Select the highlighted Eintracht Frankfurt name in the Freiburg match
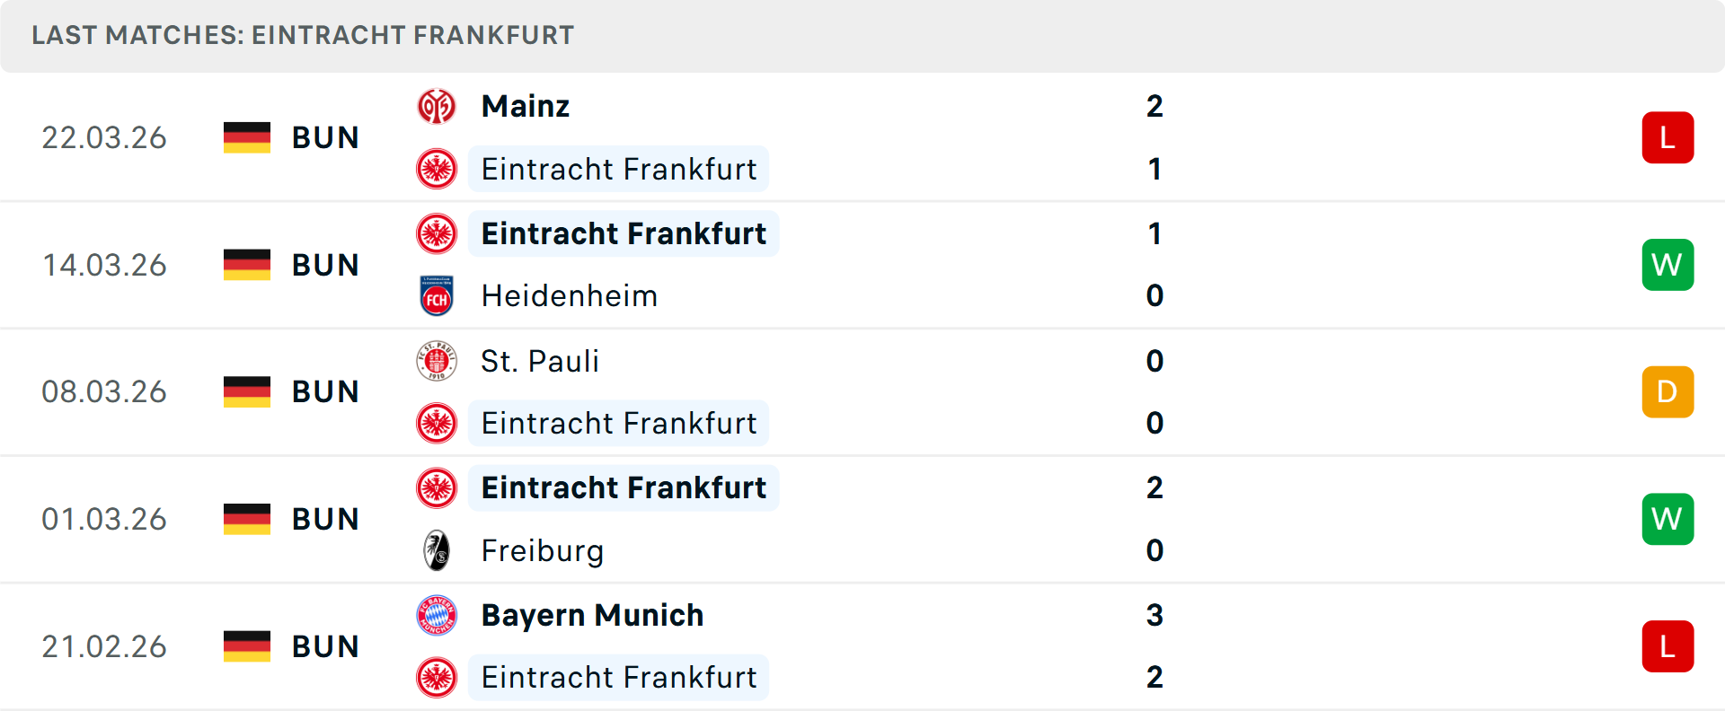The height and width of the screenshot is (711, 1725). tap(624, 487)
